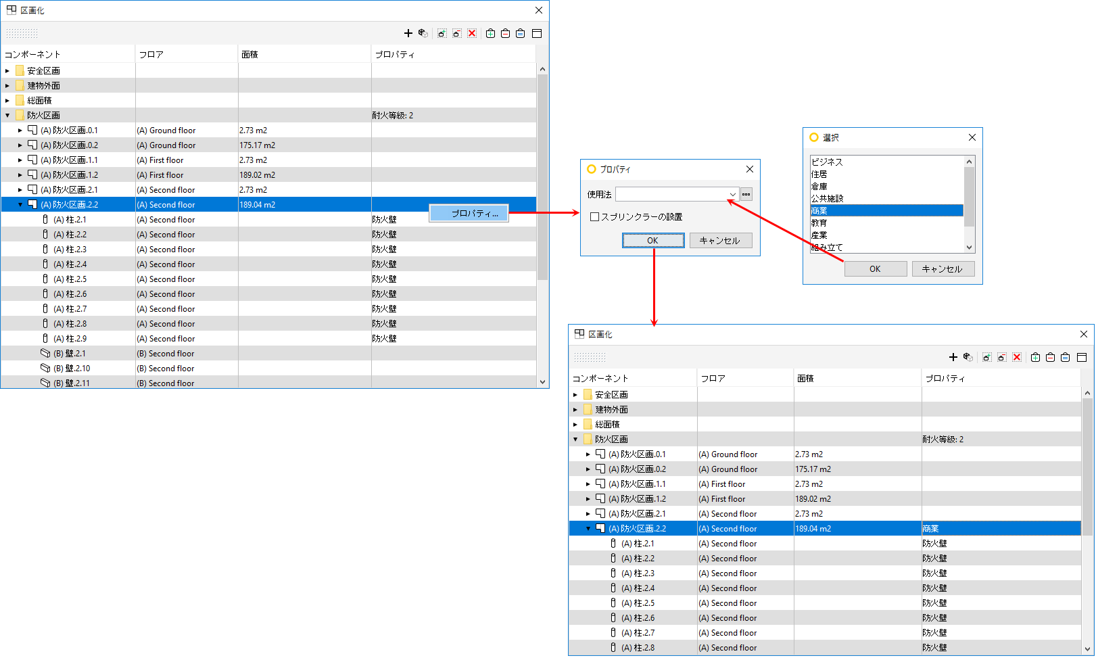Image resolution: width=1096 pixels, height=658 pixels.
Task: Click bag green-plus expand icon, context-menu 区画化 window
Action: point(491,33)
